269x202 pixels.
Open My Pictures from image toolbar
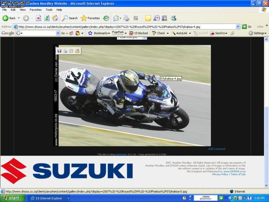77,51
